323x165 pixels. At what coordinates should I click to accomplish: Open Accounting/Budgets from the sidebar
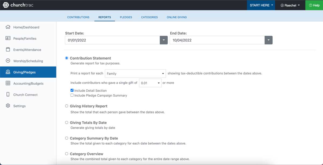[x=8, y=83]
